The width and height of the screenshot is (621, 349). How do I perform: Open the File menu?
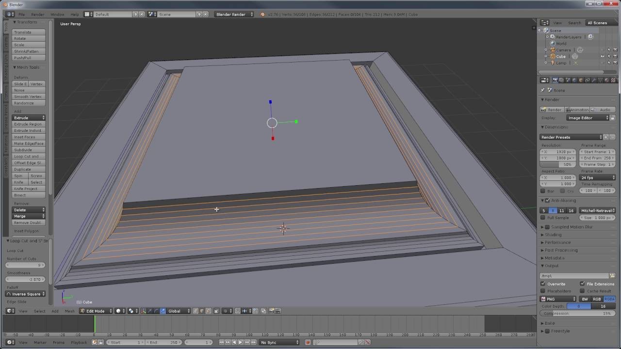[22, 14]
